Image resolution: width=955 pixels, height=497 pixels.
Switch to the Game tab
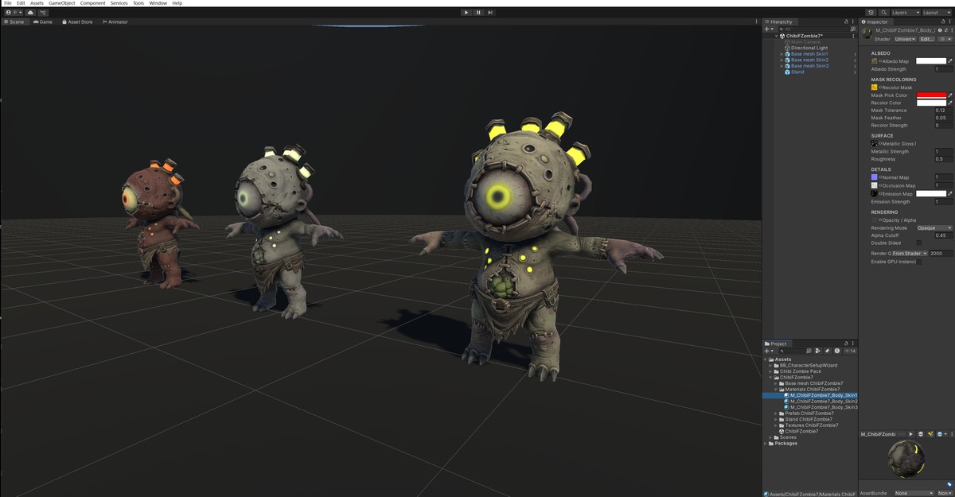coord(43,21)
